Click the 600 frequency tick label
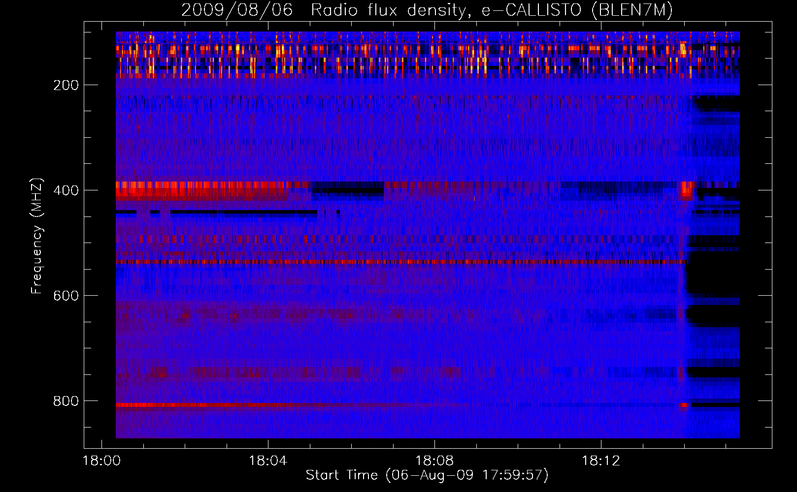This screenshot has height=492, width=797. point(66,296)
